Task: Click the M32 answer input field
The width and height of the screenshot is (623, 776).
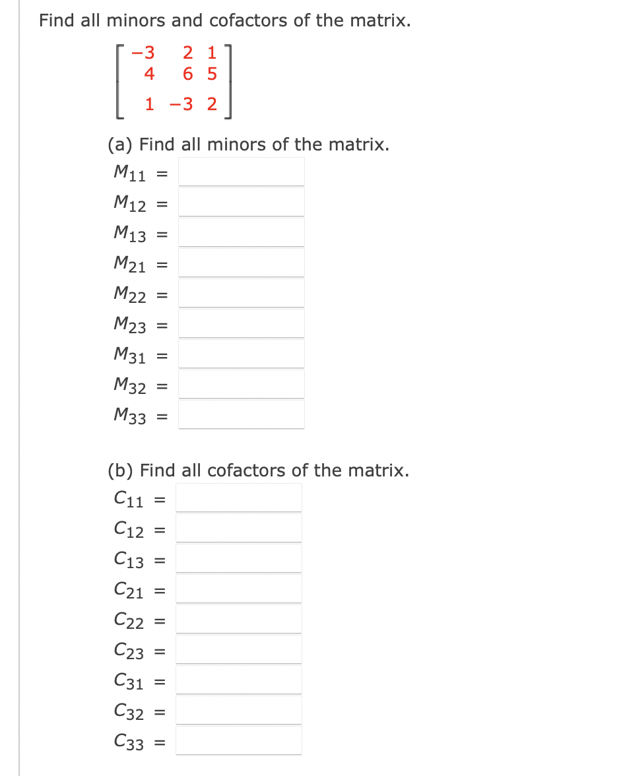Action: tap(241, 384)
